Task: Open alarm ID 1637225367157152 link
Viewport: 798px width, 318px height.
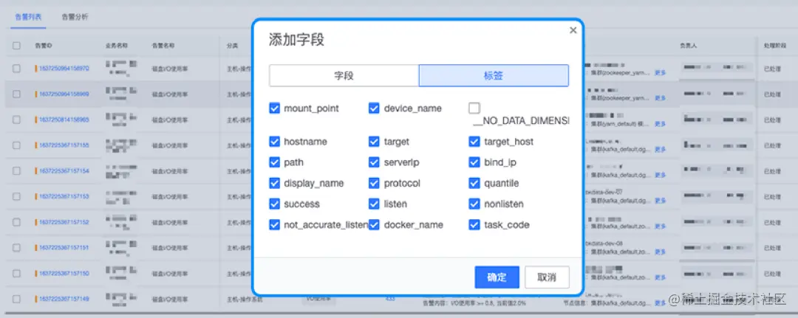Action: coord(64,222)
